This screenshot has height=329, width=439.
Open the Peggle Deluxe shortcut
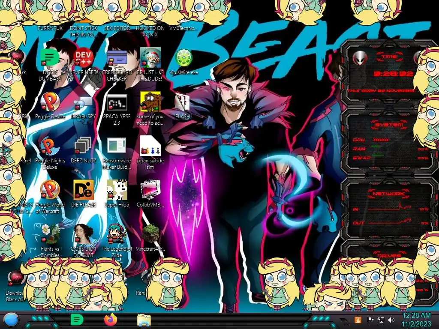[50, 102]
